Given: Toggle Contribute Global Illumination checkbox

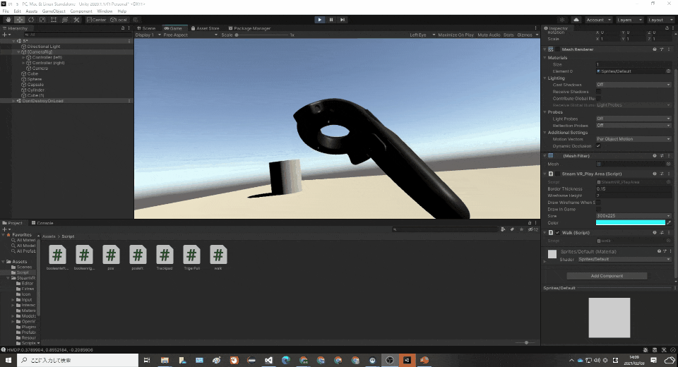Looking at the screenshot, I should [598, 99].
